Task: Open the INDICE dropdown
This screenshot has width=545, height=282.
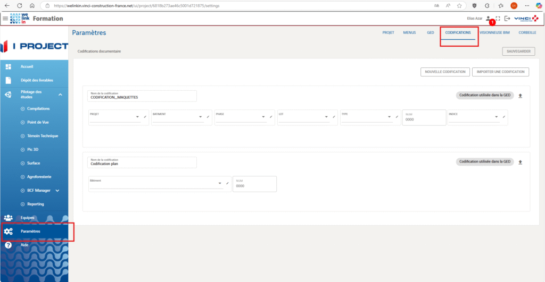Action: [496, 117]
